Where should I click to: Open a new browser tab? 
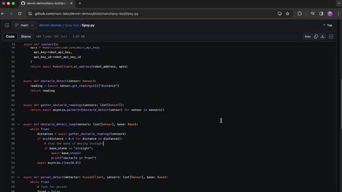tap(80, 4)
